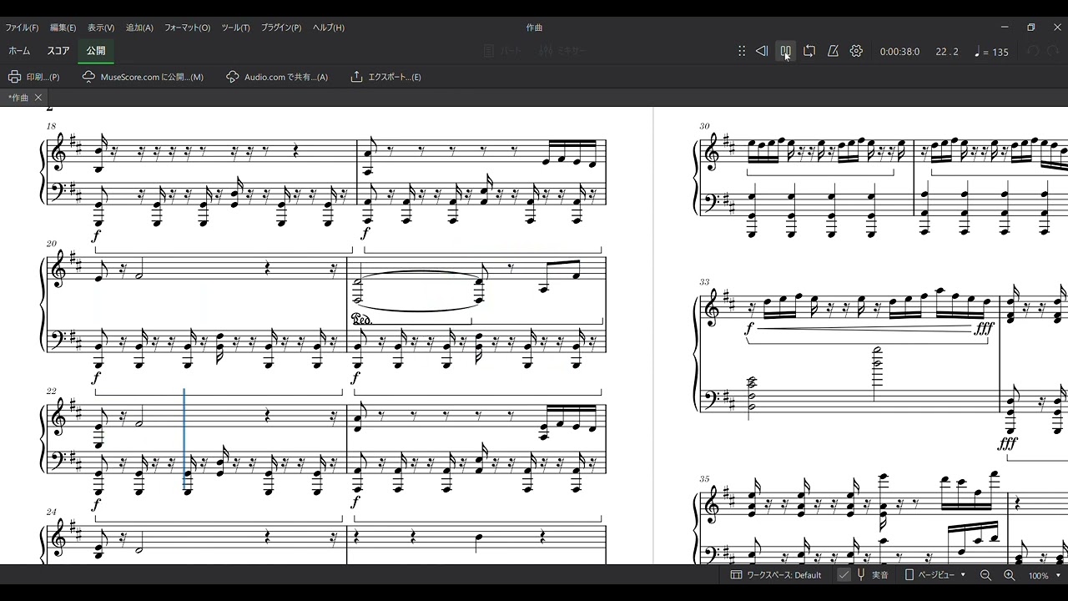Image resolution: width=1068 pixels, height=601 pixels.
Task: Open the ワークスペース: Default selector
Action: tap(776, 575)
